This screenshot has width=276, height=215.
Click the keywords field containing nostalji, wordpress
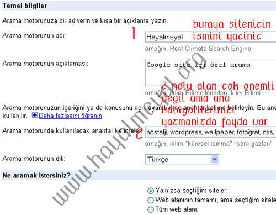tap(210, 132)
